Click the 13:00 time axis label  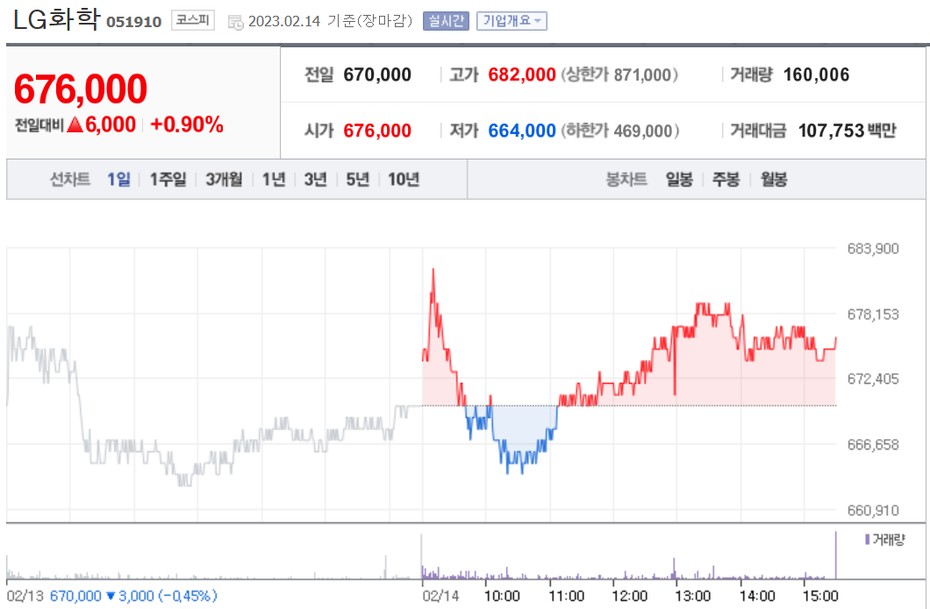[x=693, y=596]
